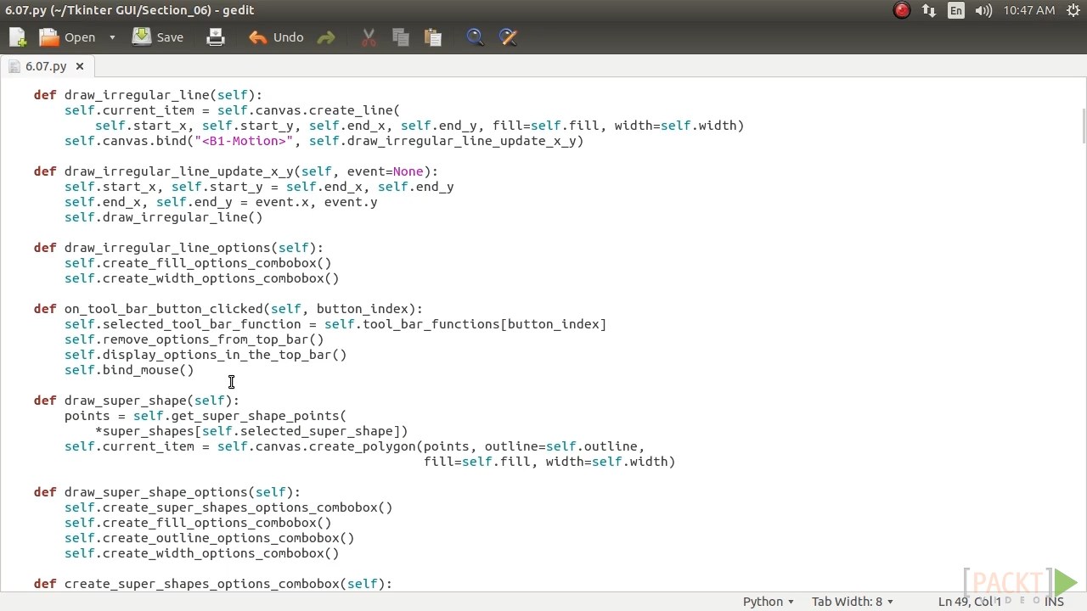Image resolution: width=1087 pixels, height=611 pixels.
Task: Click the event=None parameter text
Action: click(x=385, y=171)
